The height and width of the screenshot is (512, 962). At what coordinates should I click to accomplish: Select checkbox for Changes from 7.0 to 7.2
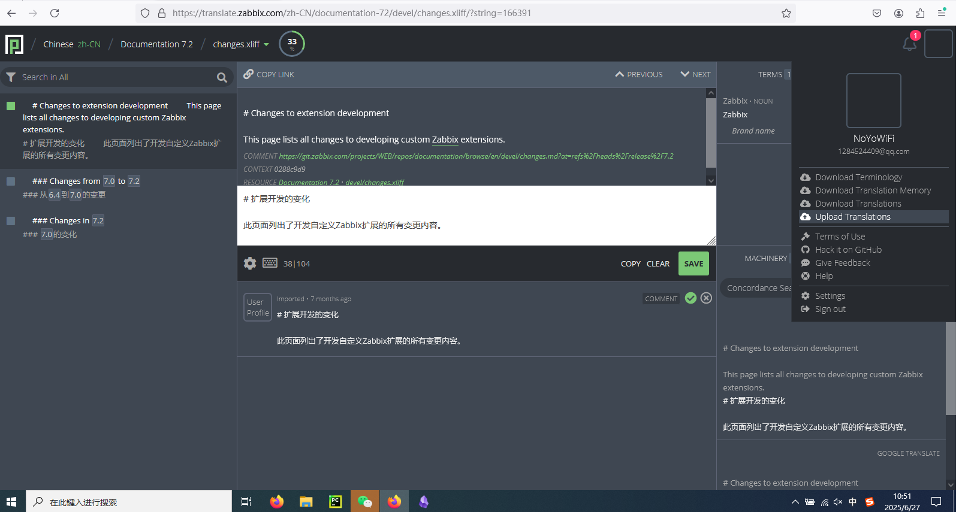pos(11,181)
